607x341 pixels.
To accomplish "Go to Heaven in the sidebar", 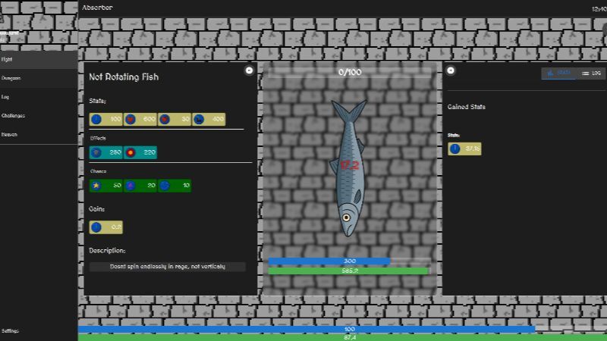I will tap(10, 134).
